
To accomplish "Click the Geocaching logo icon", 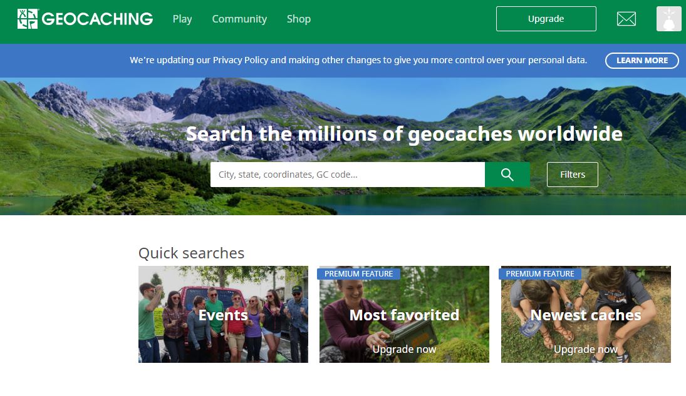I will click(28, 19).
